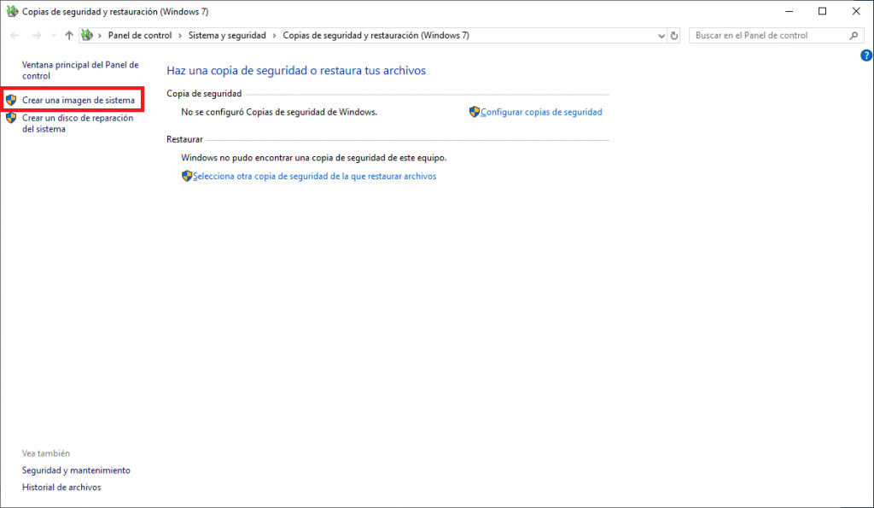This screenshot has width=874, height=508.
Task: Focus the Buscar en el Panel de control field
Action: click(x=768, y=36)
